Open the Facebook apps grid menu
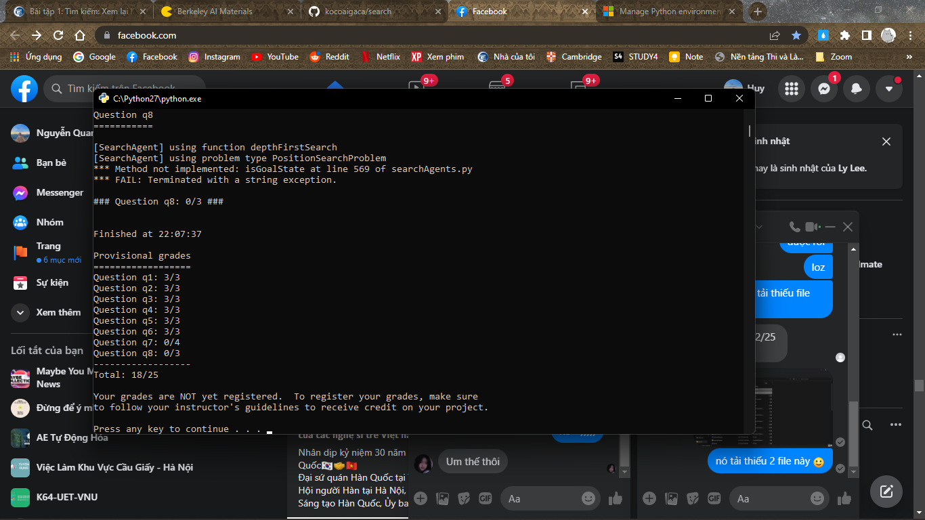The image size is (925, 520). tap(792, 88)
